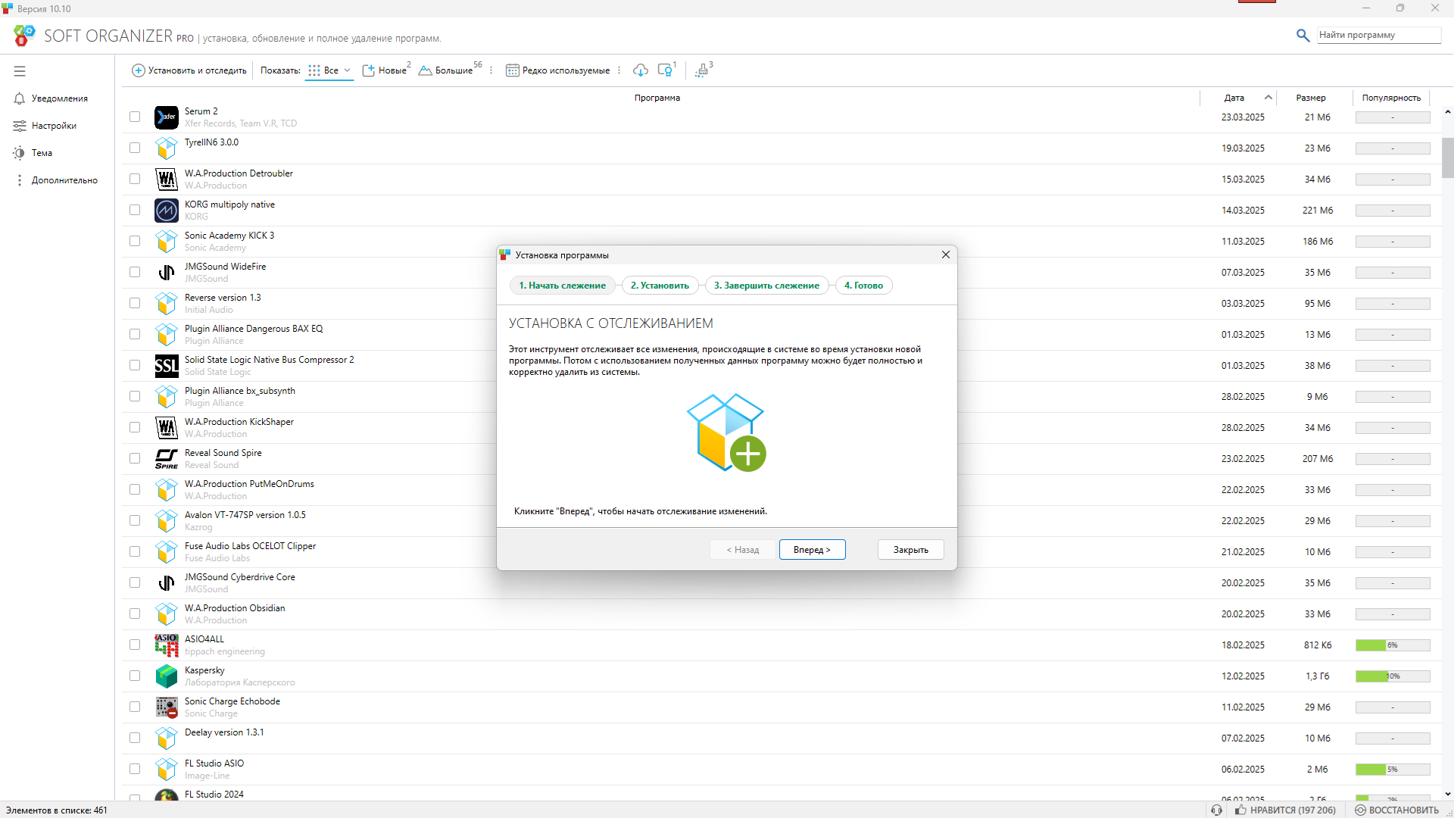Screen dimensions: 1454x818
Task: Open options dots after Редко используемые
Action: point(619,70)
